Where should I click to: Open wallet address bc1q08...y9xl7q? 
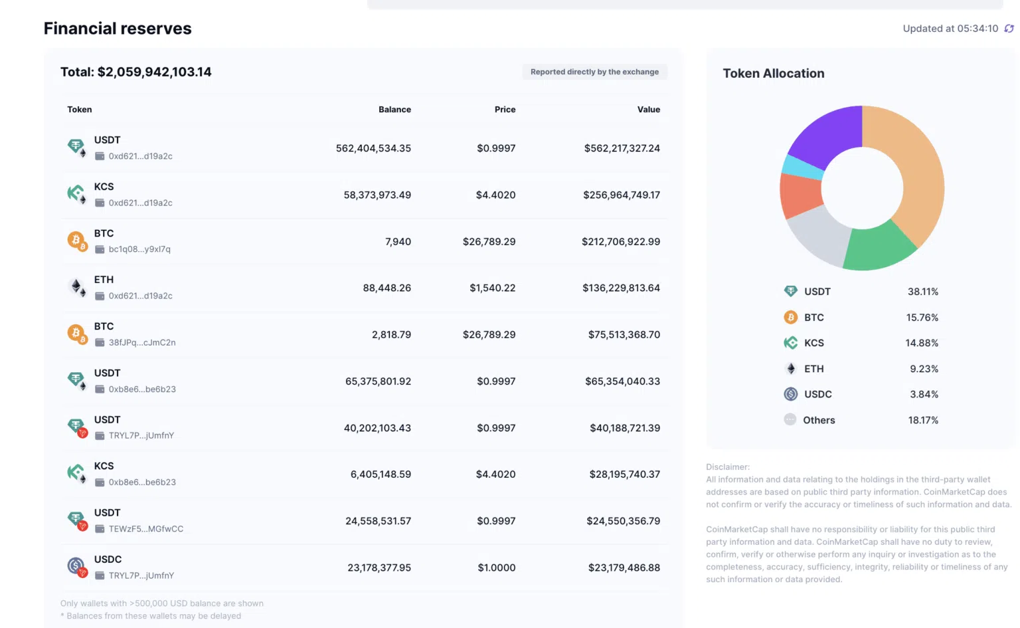[x=139, y=249]
